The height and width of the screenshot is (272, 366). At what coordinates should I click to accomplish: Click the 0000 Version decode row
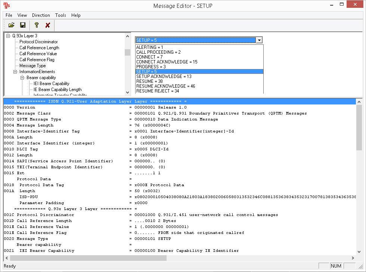[180, 107]
